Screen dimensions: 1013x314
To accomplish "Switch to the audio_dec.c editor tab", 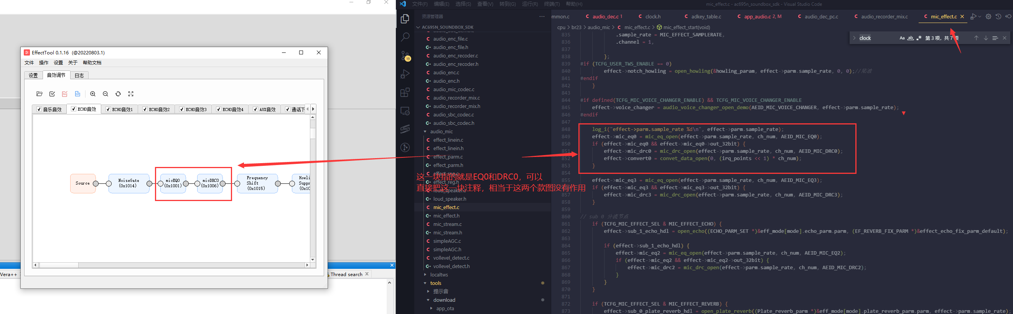I will click(605, 16).
